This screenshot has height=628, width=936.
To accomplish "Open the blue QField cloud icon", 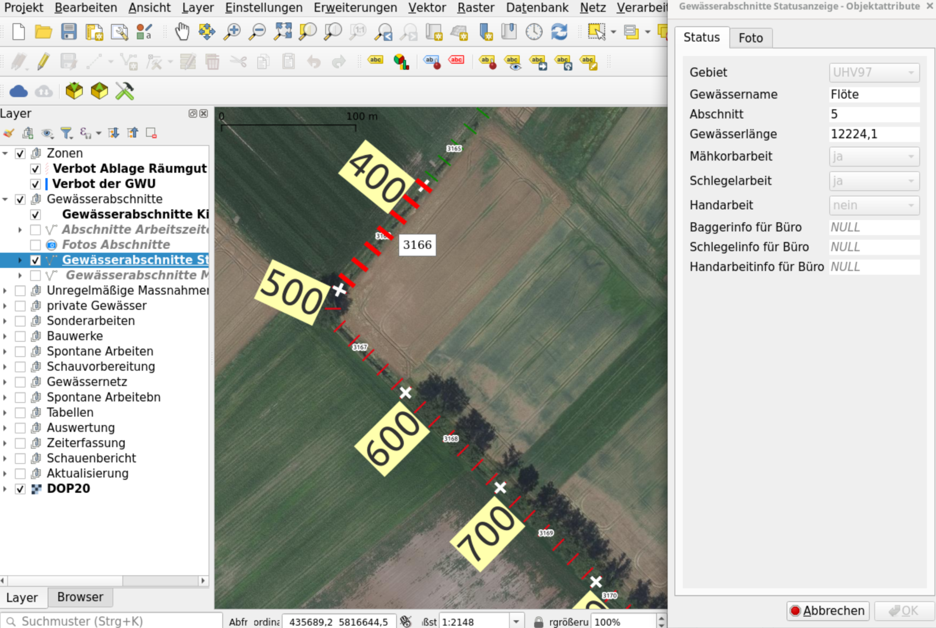I will pyautogui.click(x=19, y=91).
